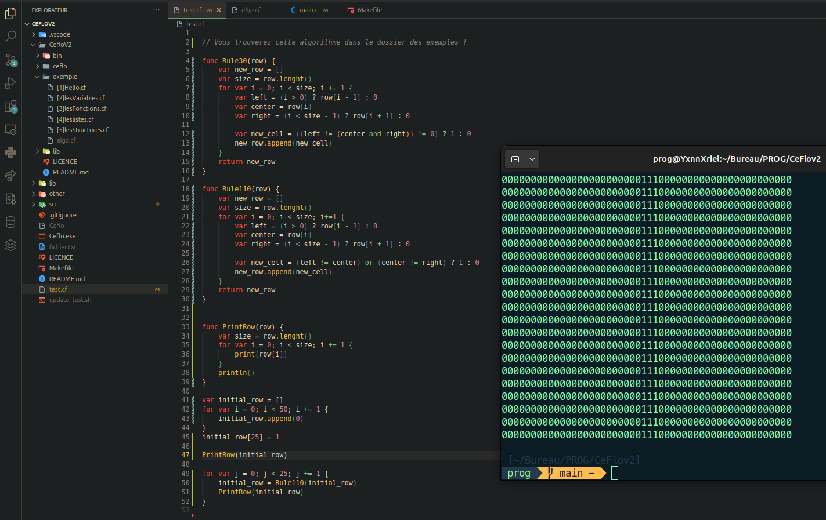Click the 'PrintRow(initial_row)' line 47
The image size is (826, 520).
pos(244,455)
